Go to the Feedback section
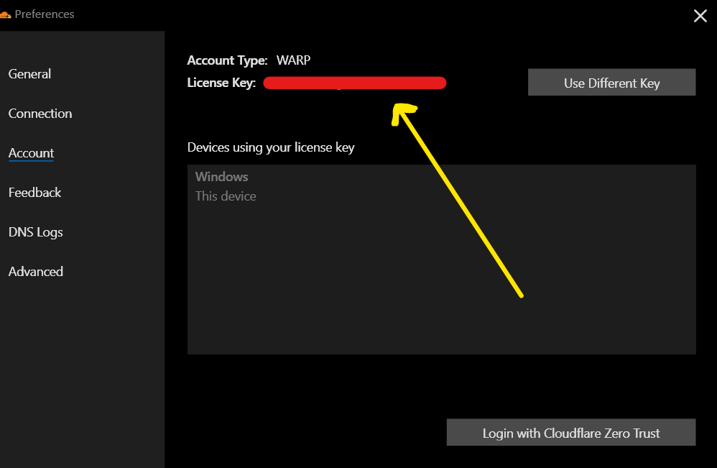Image resolution: width=717 pixels, height=468 pixels. click(x=34, y=193)
